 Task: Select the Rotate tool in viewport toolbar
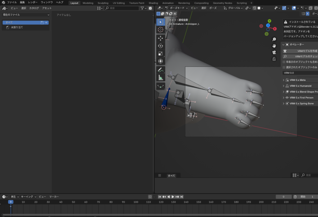[x=161, y=46]
